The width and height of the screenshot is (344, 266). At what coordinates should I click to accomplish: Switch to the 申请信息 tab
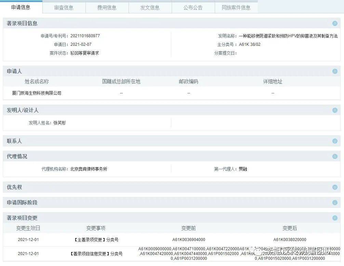(21, 7)
